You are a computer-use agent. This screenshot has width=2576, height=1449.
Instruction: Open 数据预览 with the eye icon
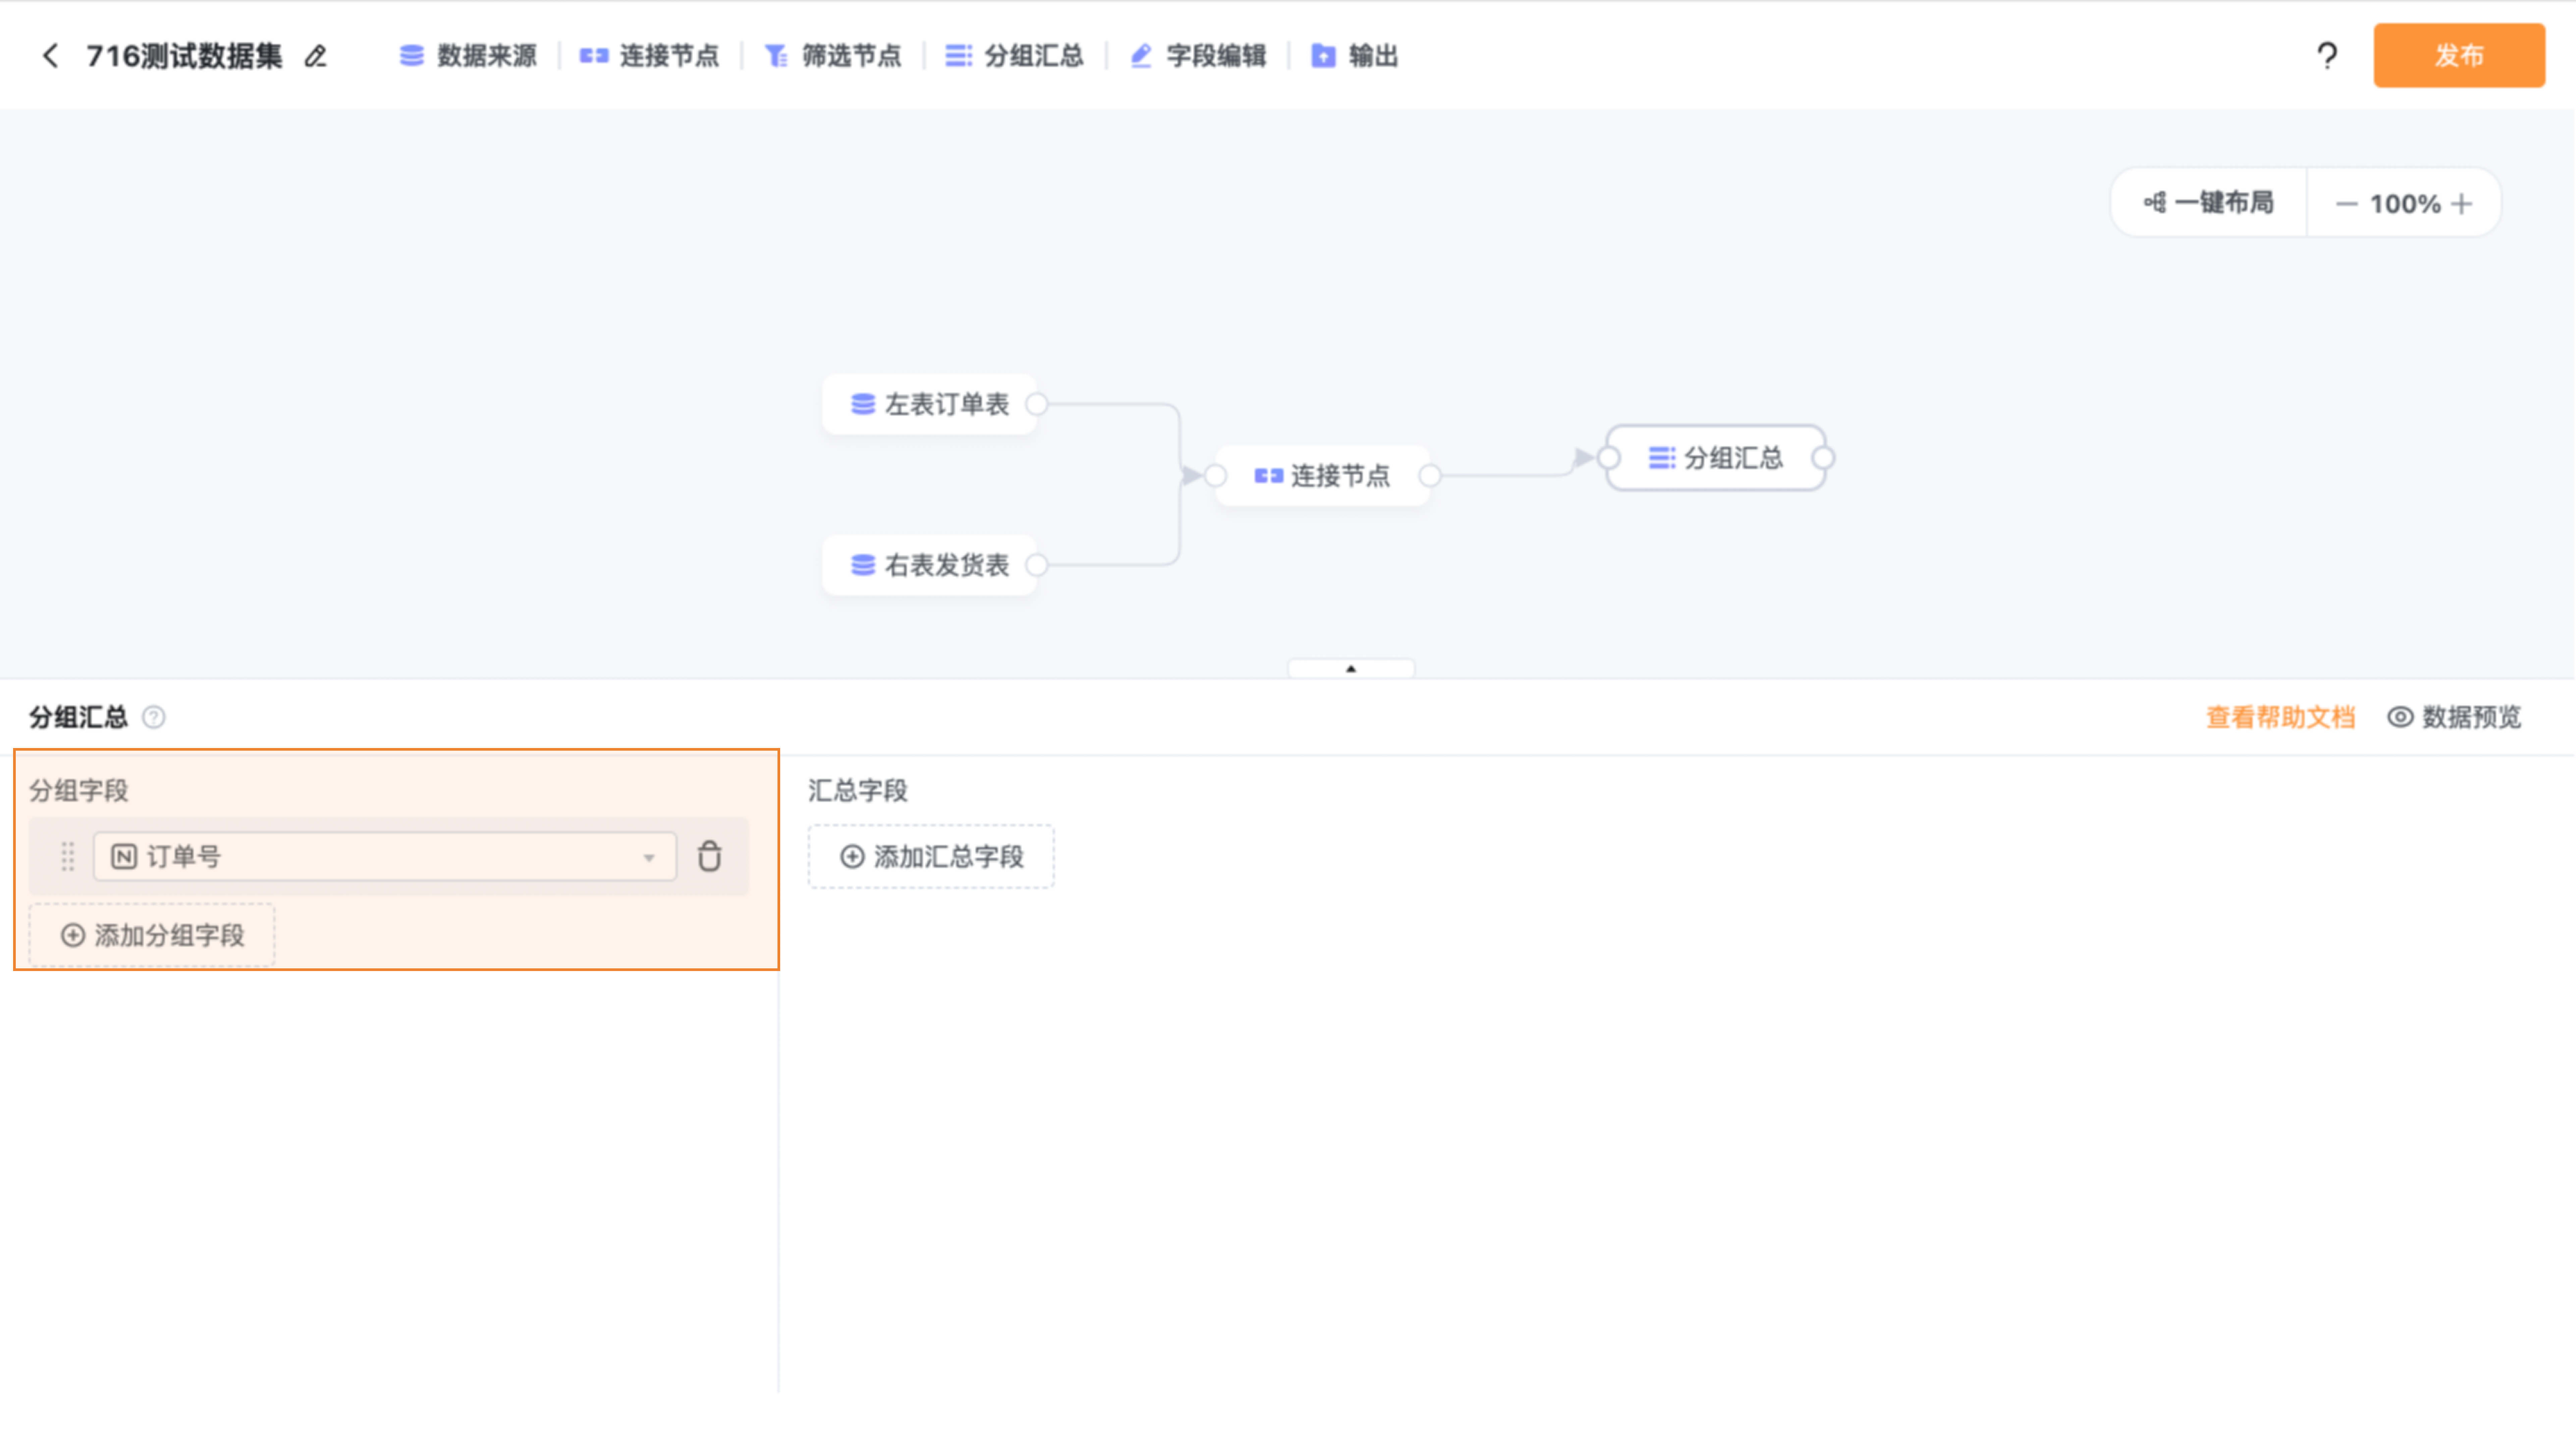[x=2455, y=717]
